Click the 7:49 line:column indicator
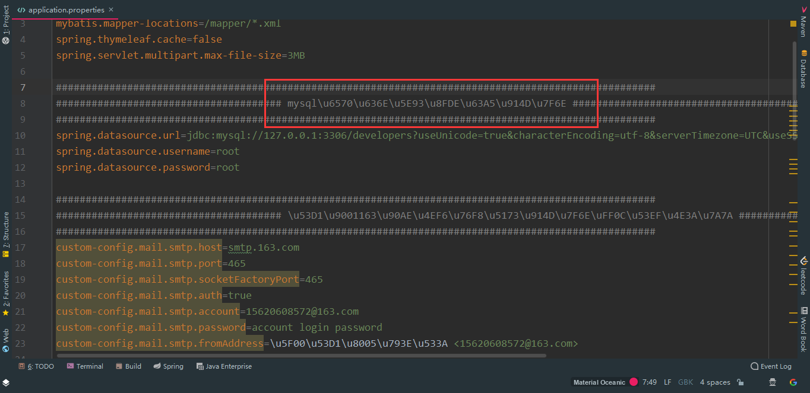 pyautogui.click(x=650, y=382)
